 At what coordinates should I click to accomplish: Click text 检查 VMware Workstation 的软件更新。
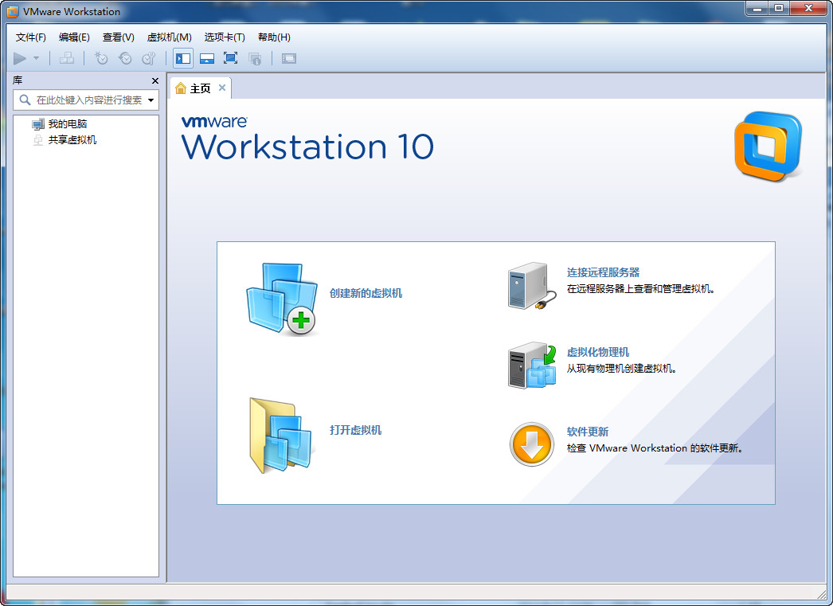pos(655,448)
